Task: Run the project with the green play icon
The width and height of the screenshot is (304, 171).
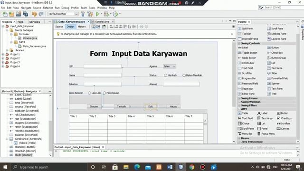Action: tap(97, 14)
